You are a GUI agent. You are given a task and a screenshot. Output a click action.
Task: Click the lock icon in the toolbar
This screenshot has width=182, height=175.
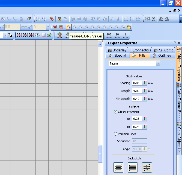pos(59,19)
